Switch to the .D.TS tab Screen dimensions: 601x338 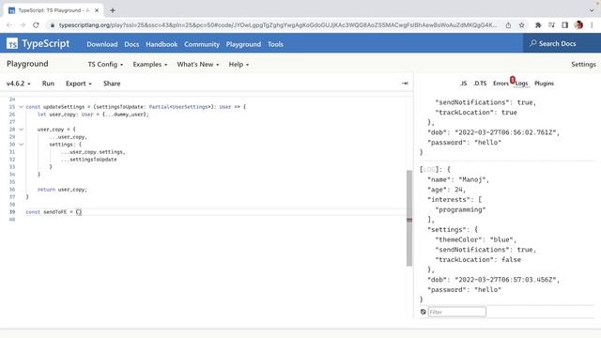pyautogui.click(x=480, y=84)
